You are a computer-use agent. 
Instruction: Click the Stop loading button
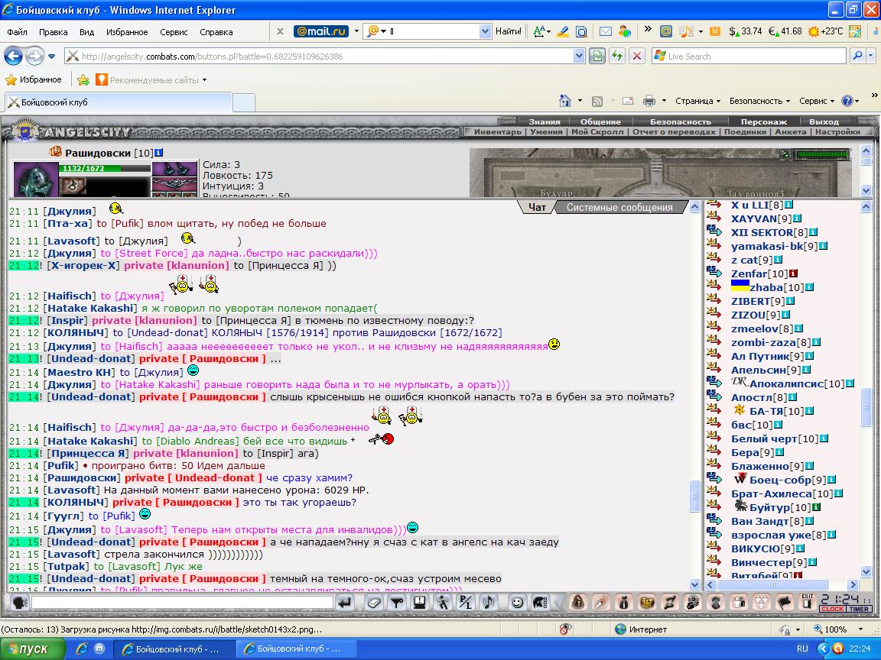click(636, 56)
